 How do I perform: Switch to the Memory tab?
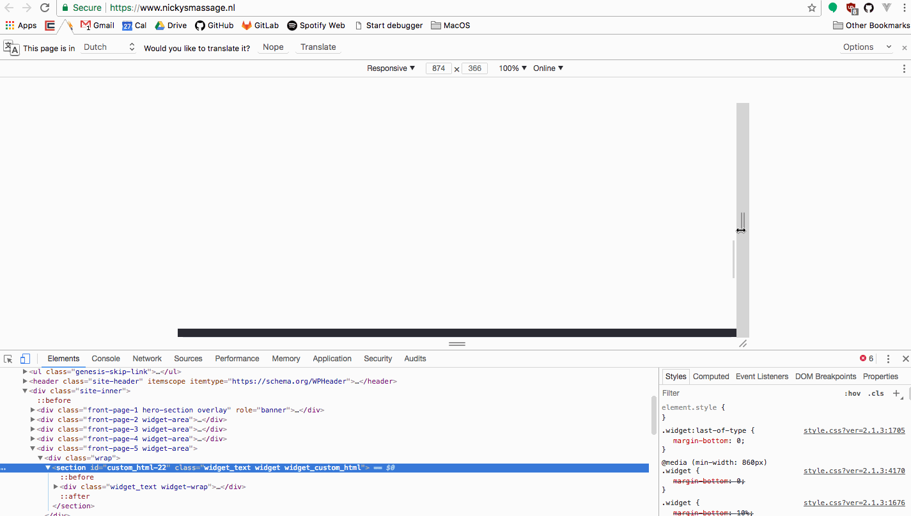point(286,359)
